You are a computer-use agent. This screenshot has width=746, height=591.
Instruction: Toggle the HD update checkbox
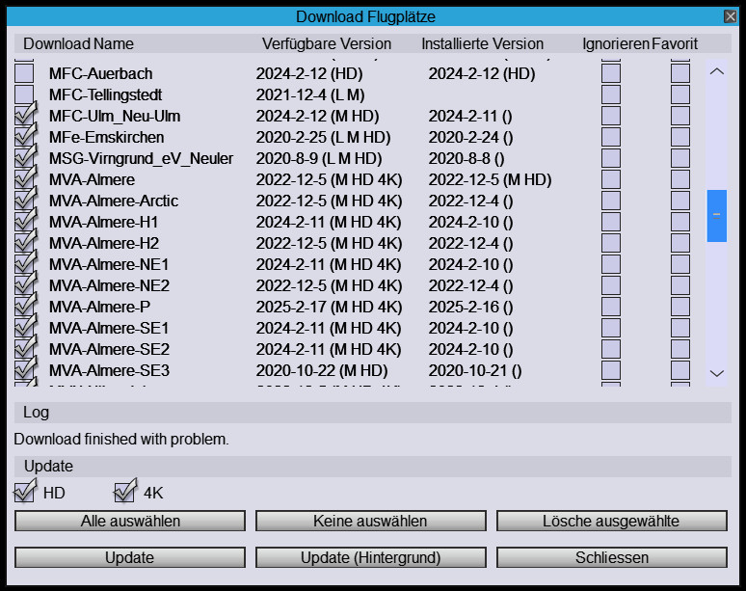tap(24, 493)
